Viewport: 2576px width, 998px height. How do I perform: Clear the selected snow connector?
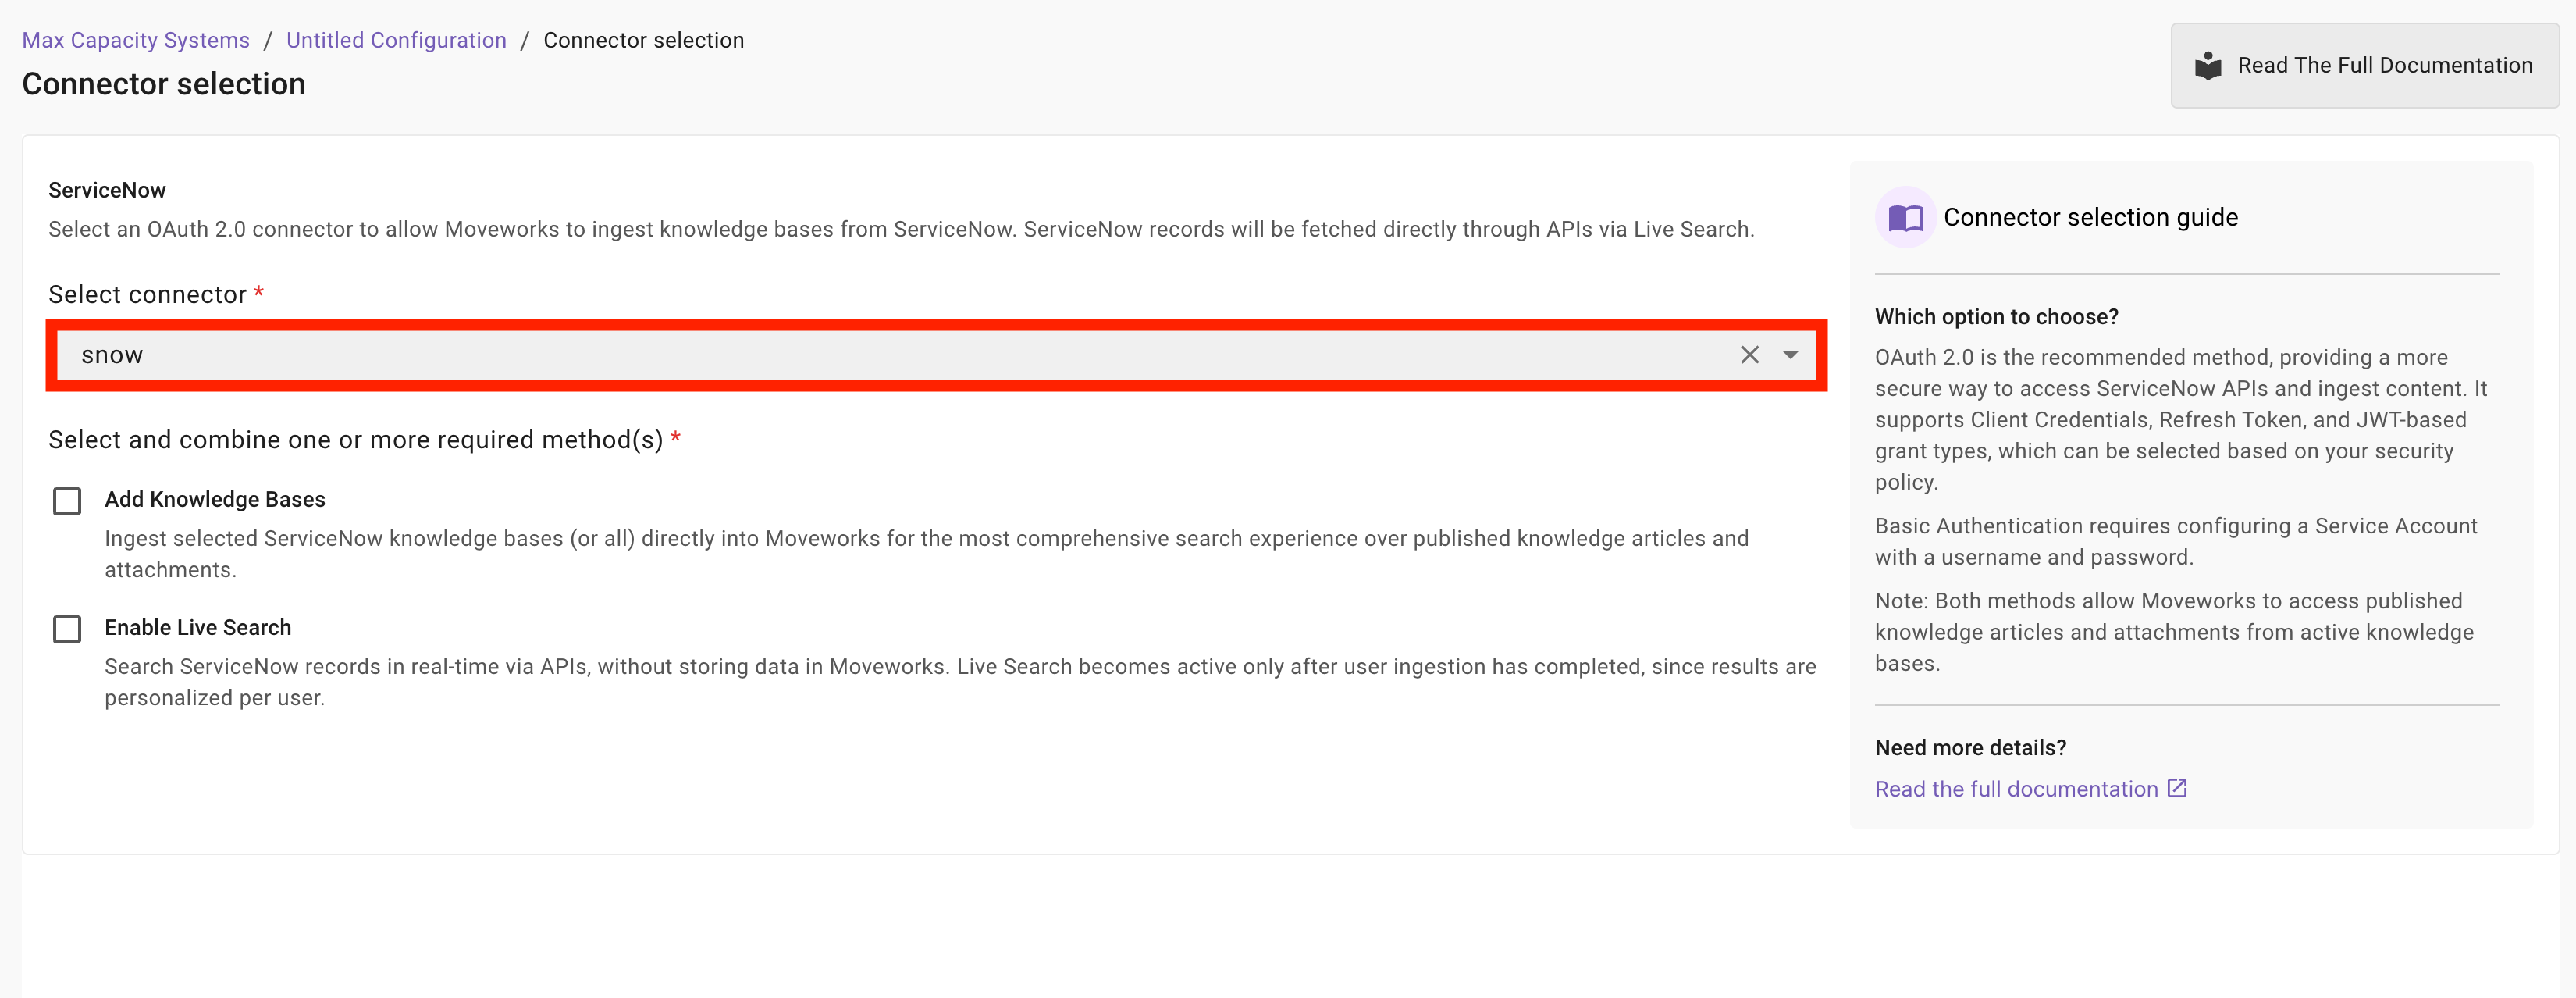[x=1749, y=355]
